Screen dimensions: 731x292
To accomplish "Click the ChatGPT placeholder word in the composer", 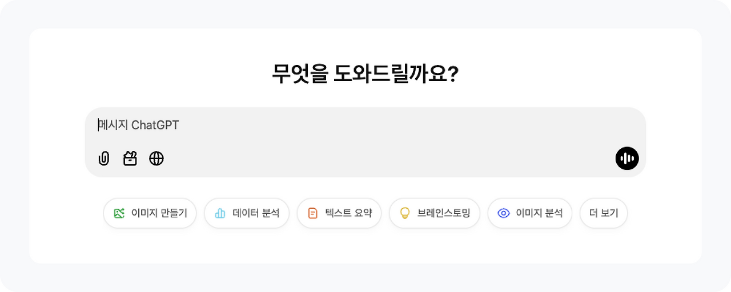I will [x=155, y=125].
